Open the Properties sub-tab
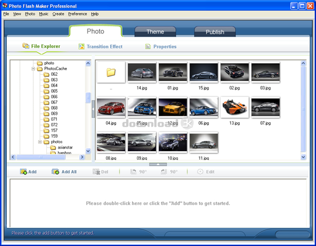The width and height of the screenshot is (316, 246). click(x=161, y=46)
